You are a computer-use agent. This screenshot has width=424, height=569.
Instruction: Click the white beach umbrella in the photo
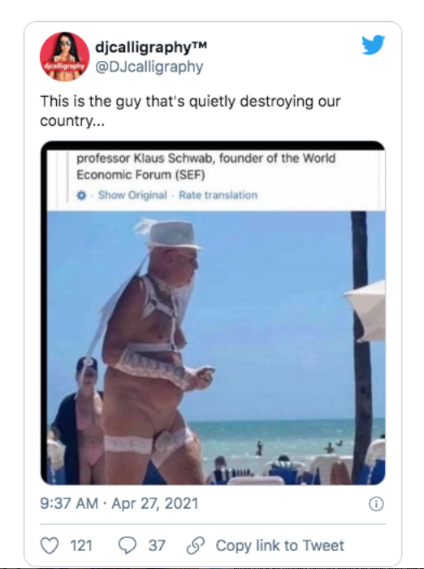[366, 311]
